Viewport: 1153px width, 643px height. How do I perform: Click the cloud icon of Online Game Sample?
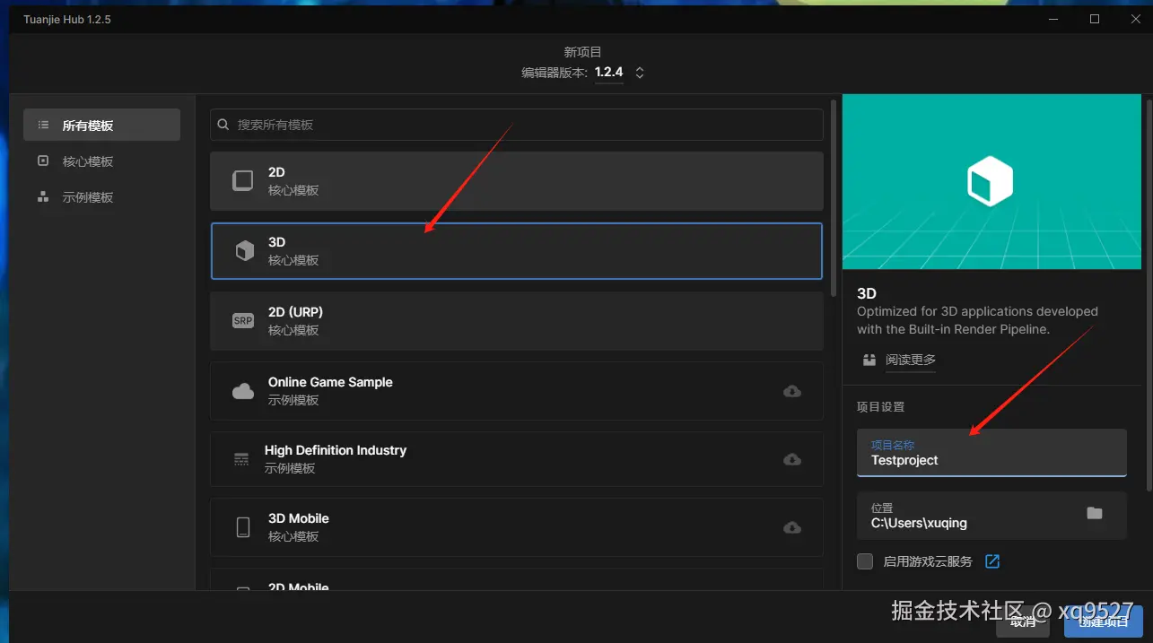[243, 391]
